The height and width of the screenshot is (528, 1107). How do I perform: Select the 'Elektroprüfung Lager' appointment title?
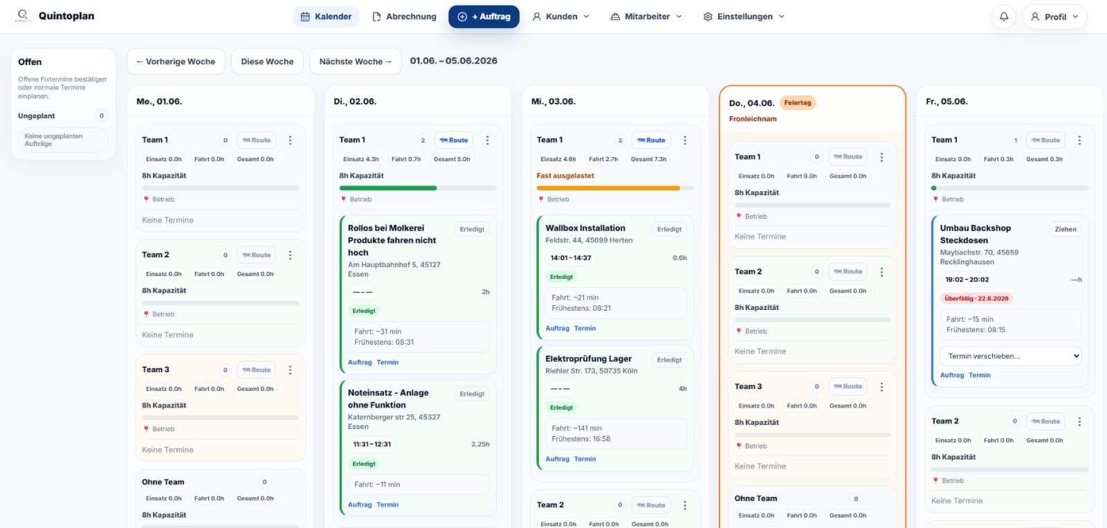pyautogui.click(x=589, y=359)
